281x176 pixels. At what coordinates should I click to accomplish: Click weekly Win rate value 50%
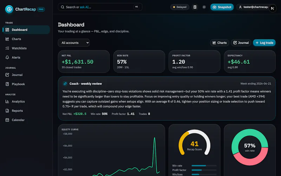105,114
